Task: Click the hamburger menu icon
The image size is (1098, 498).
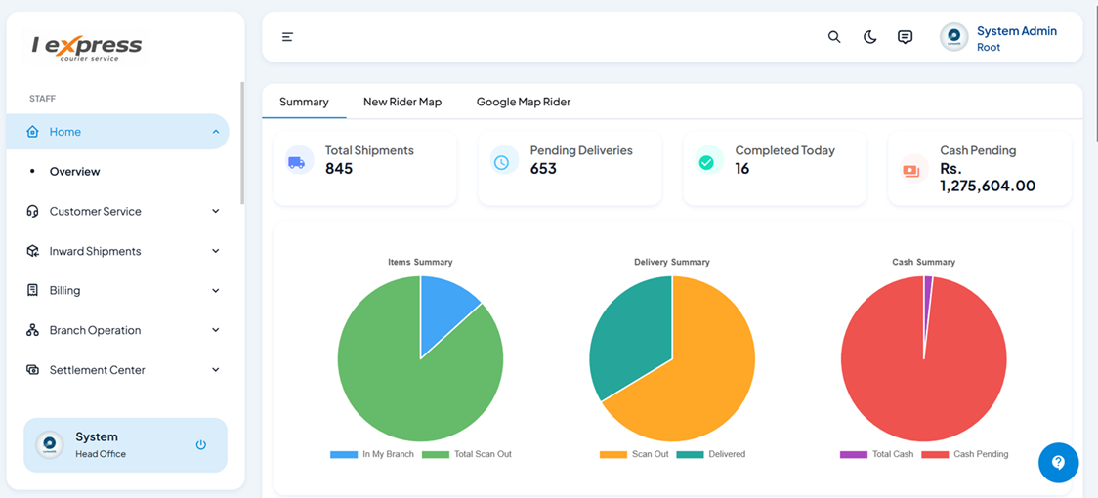Action: 287,37
